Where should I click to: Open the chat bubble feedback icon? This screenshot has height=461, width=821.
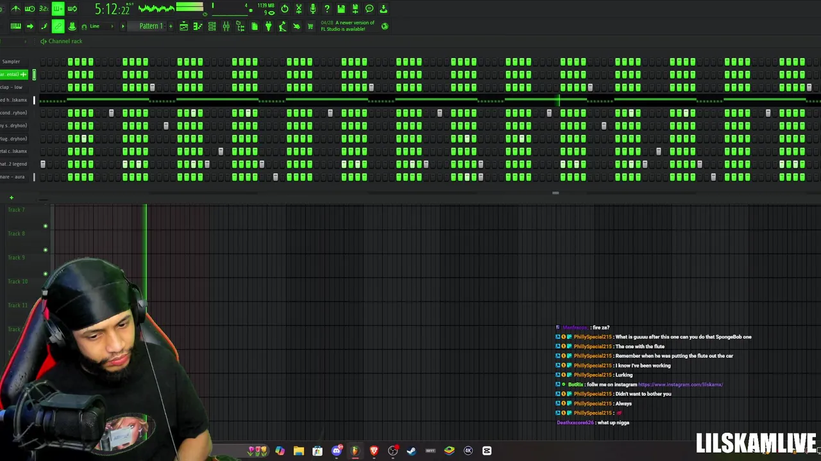[x=369, y=9]
